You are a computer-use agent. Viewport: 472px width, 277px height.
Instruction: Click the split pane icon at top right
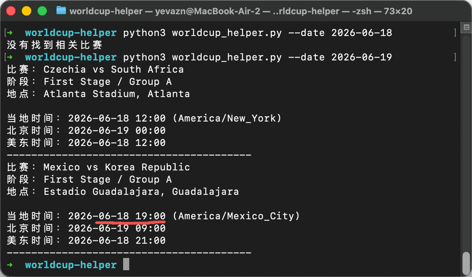[466, 28]
